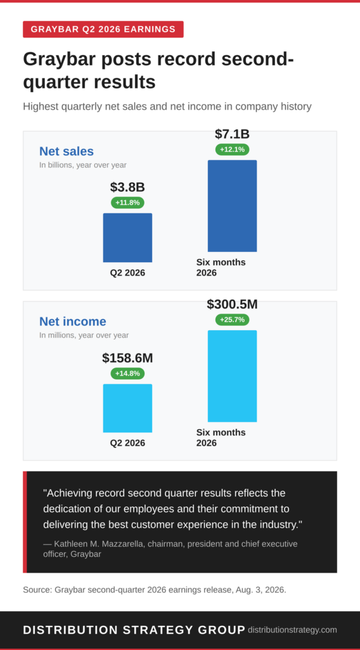This screenshot has height=650, width=360.
Task: Click the +11.8% green badge
Action: tap(127, 202)
